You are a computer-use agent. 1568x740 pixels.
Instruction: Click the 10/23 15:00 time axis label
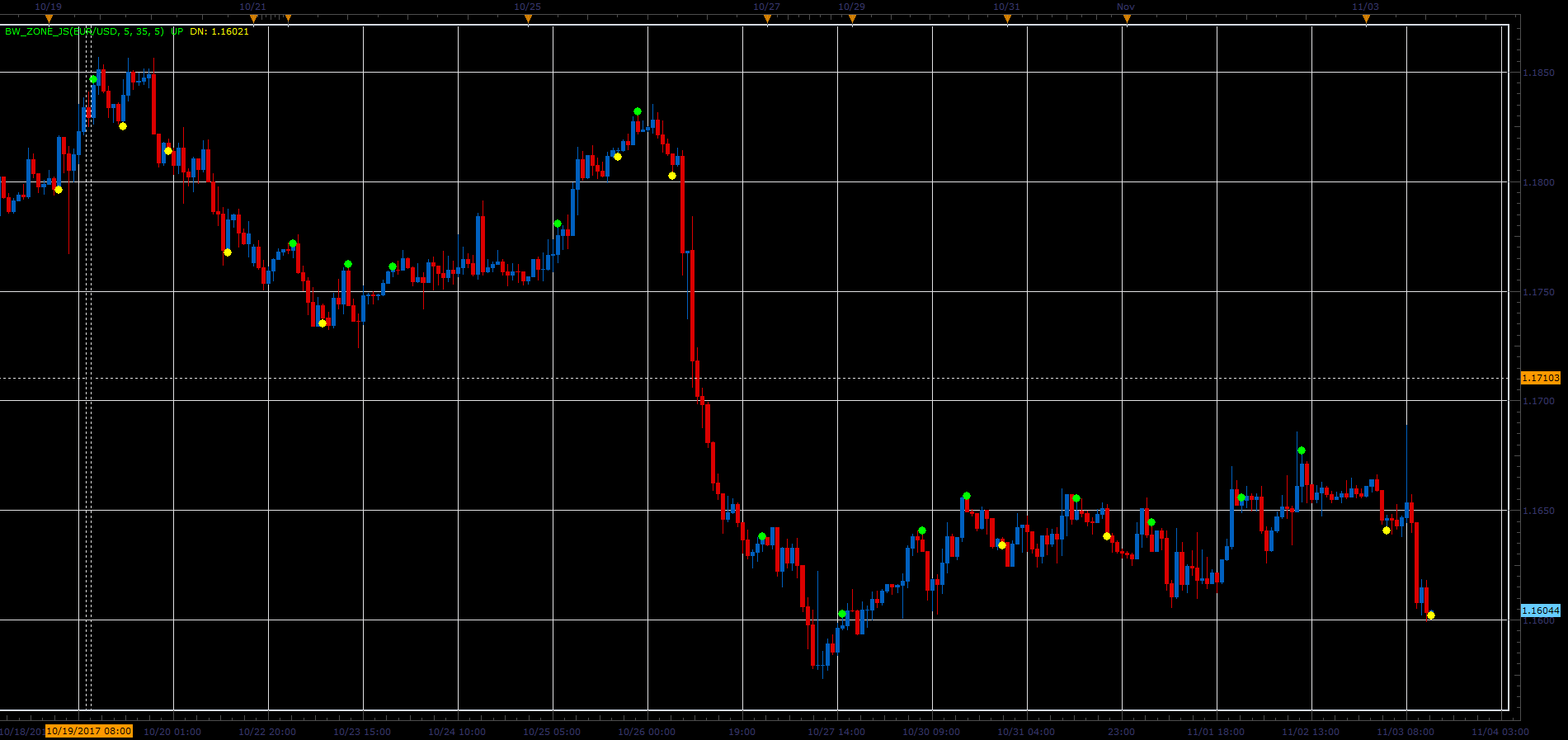click(362, 732)
